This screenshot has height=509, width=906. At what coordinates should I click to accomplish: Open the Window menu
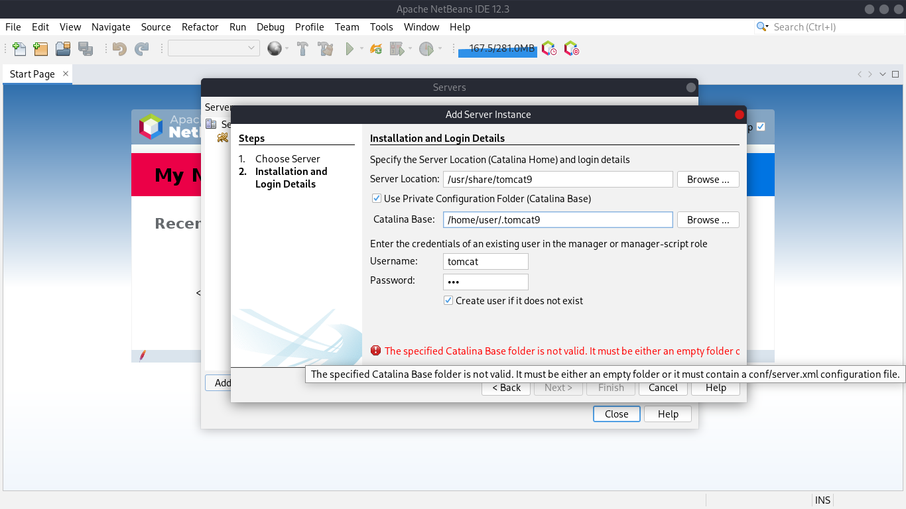click(422, 27)
